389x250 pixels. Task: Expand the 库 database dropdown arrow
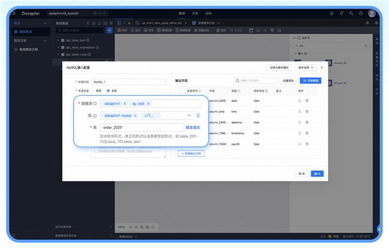point(189,115)
